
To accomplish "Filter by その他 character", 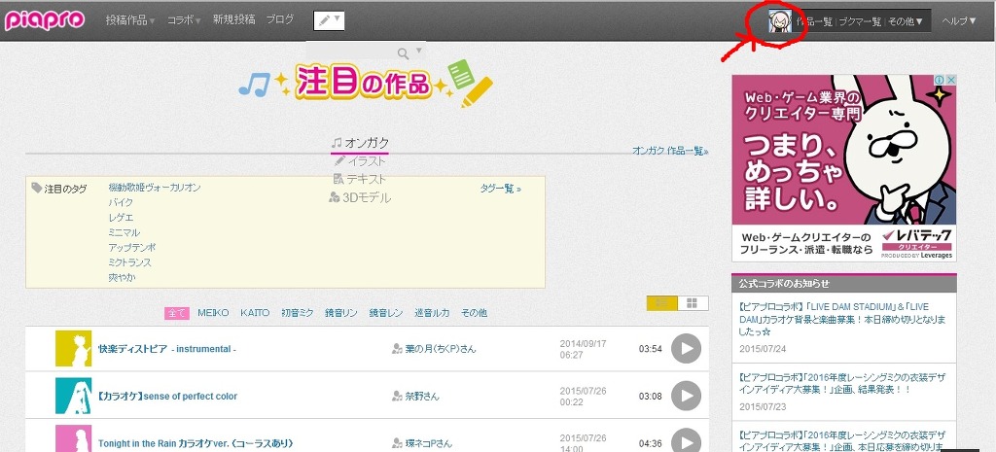I will 474,313.
